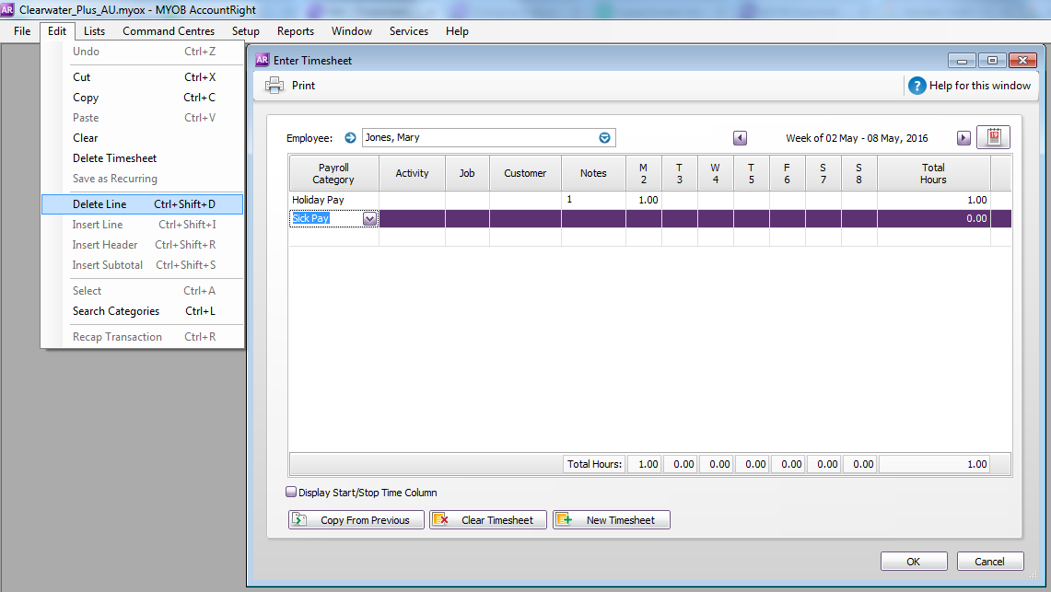The width and height of the screenshot is (1051, 592).
Task: Open the Command Centres menu
Action: (x=169, y=31)
